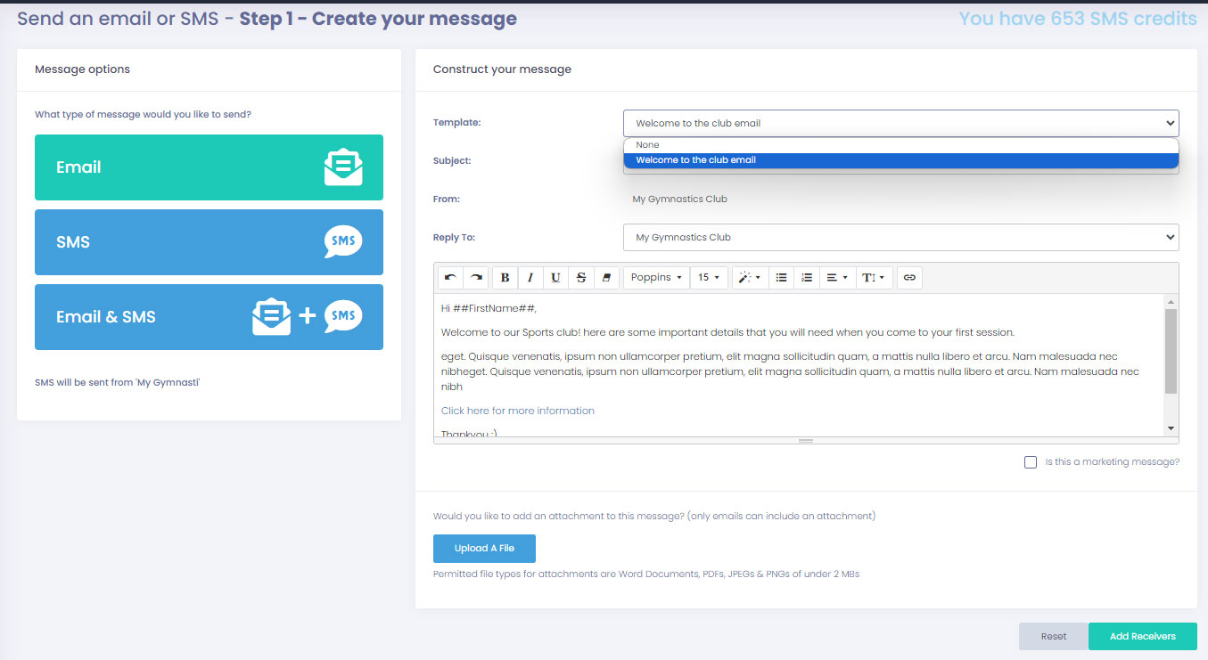1208x660 pixels.
Task: Open the Template dropdown
Action: [900, 123]
